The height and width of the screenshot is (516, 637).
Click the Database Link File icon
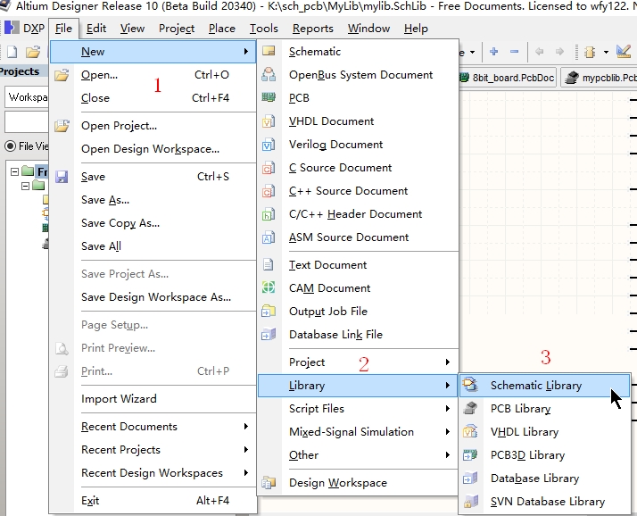click(x=269, y=334)
